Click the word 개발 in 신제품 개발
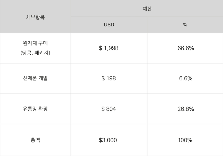Image resolution: width=223 pixels, height=156 pixels. click(43, 78)
